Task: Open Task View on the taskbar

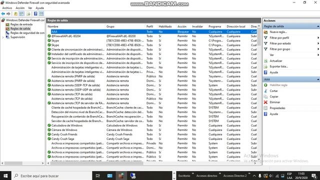Action: [98, 175]
